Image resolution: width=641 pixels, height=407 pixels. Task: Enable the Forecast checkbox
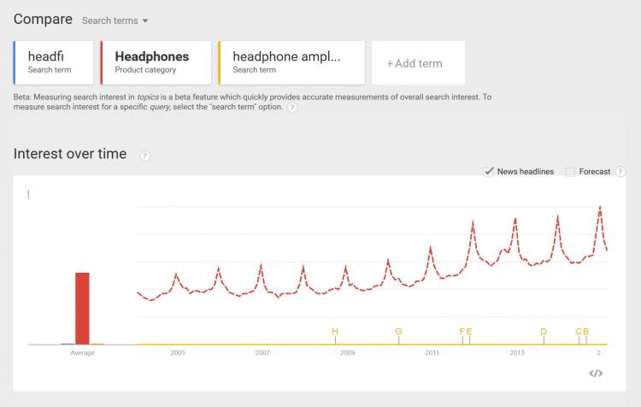point(570,172)
